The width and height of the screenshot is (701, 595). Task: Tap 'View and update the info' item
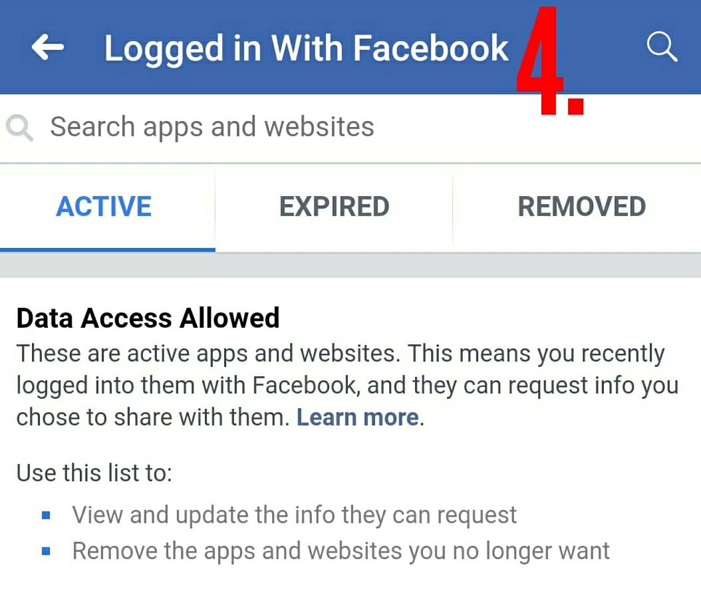[x=294, y=515]
